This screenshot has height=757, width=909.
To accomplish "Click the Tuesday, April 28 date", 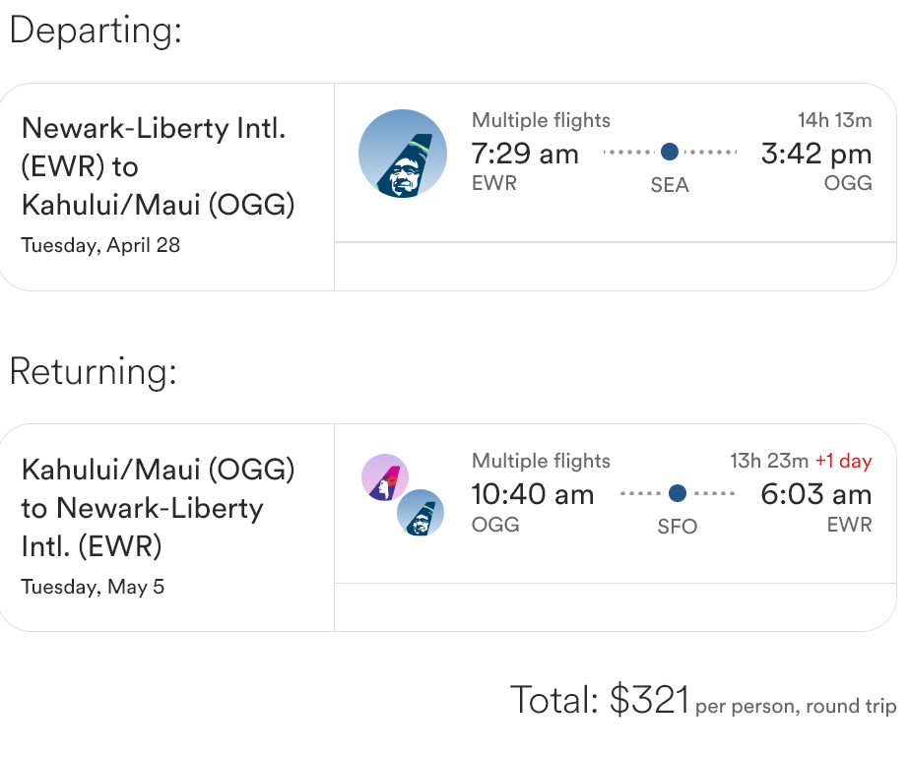I will point(100,245).
